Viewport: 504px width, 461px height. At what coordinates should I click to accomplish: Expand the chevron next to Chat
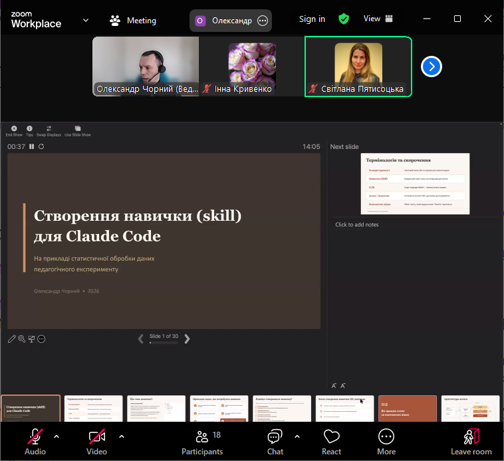(297, 436)
